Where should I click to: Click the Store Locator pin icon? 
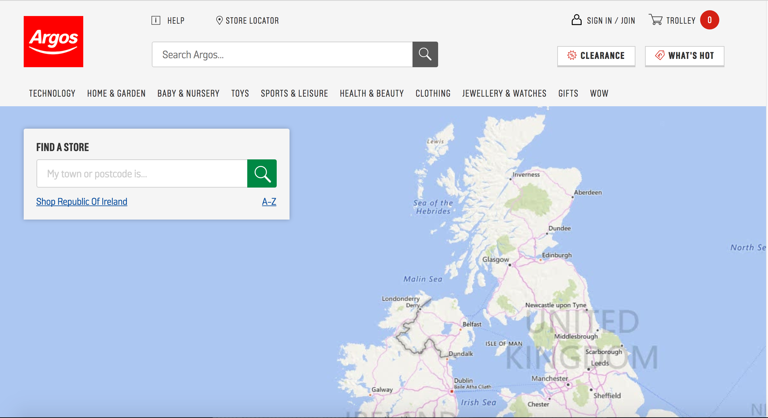(219, 20)
